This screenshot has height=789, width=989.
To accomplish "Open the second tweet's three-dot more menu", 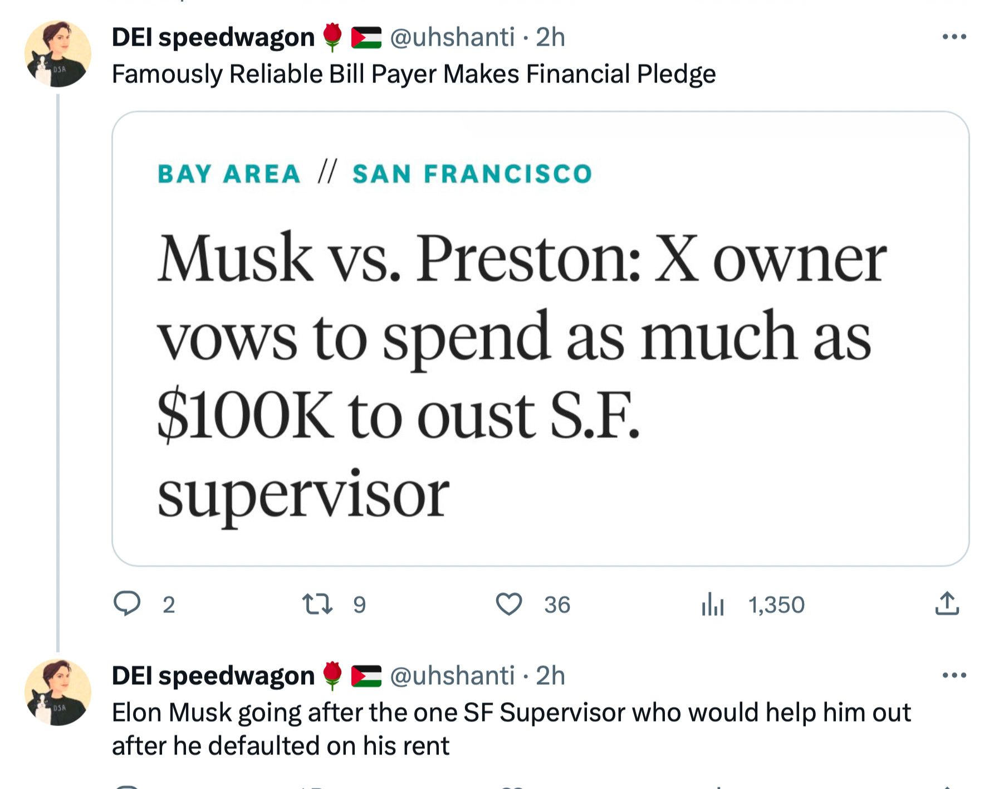I will click(x=954, y=675).
